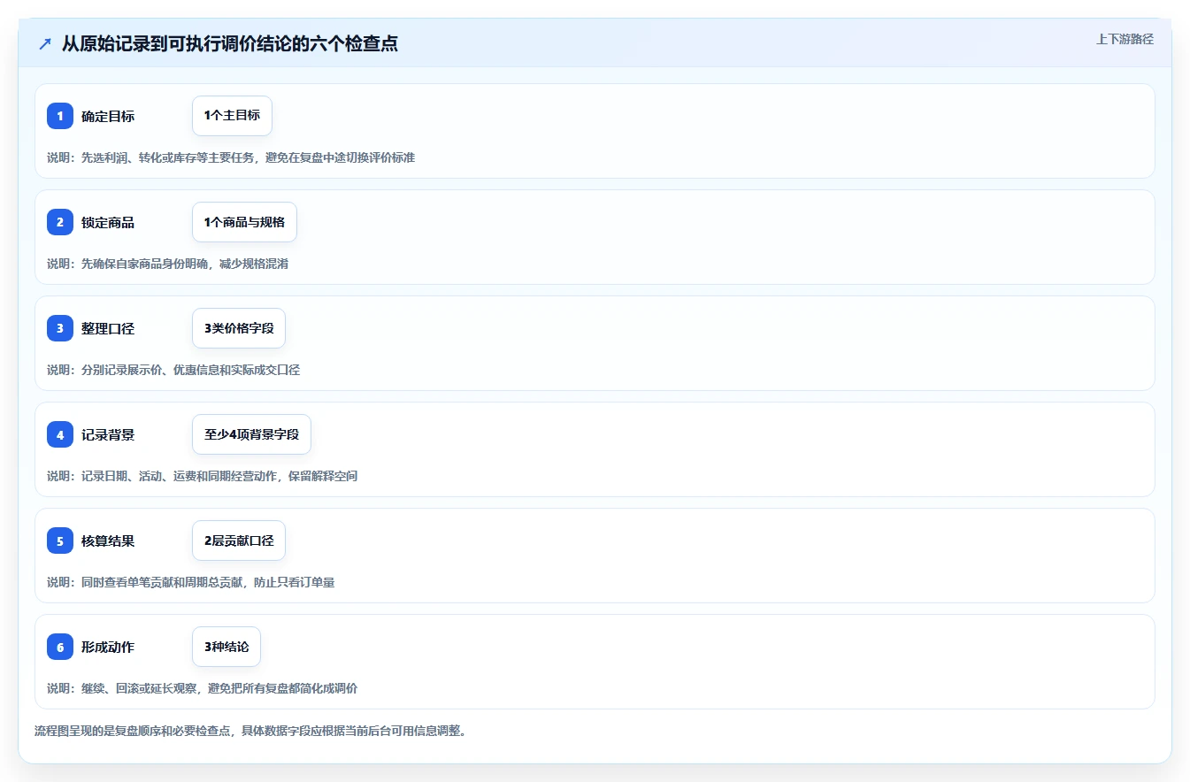Select the 确定目标 step title
Image resolution: width=1190 pixels, height=782 pixels.
(x=108, y=116)
